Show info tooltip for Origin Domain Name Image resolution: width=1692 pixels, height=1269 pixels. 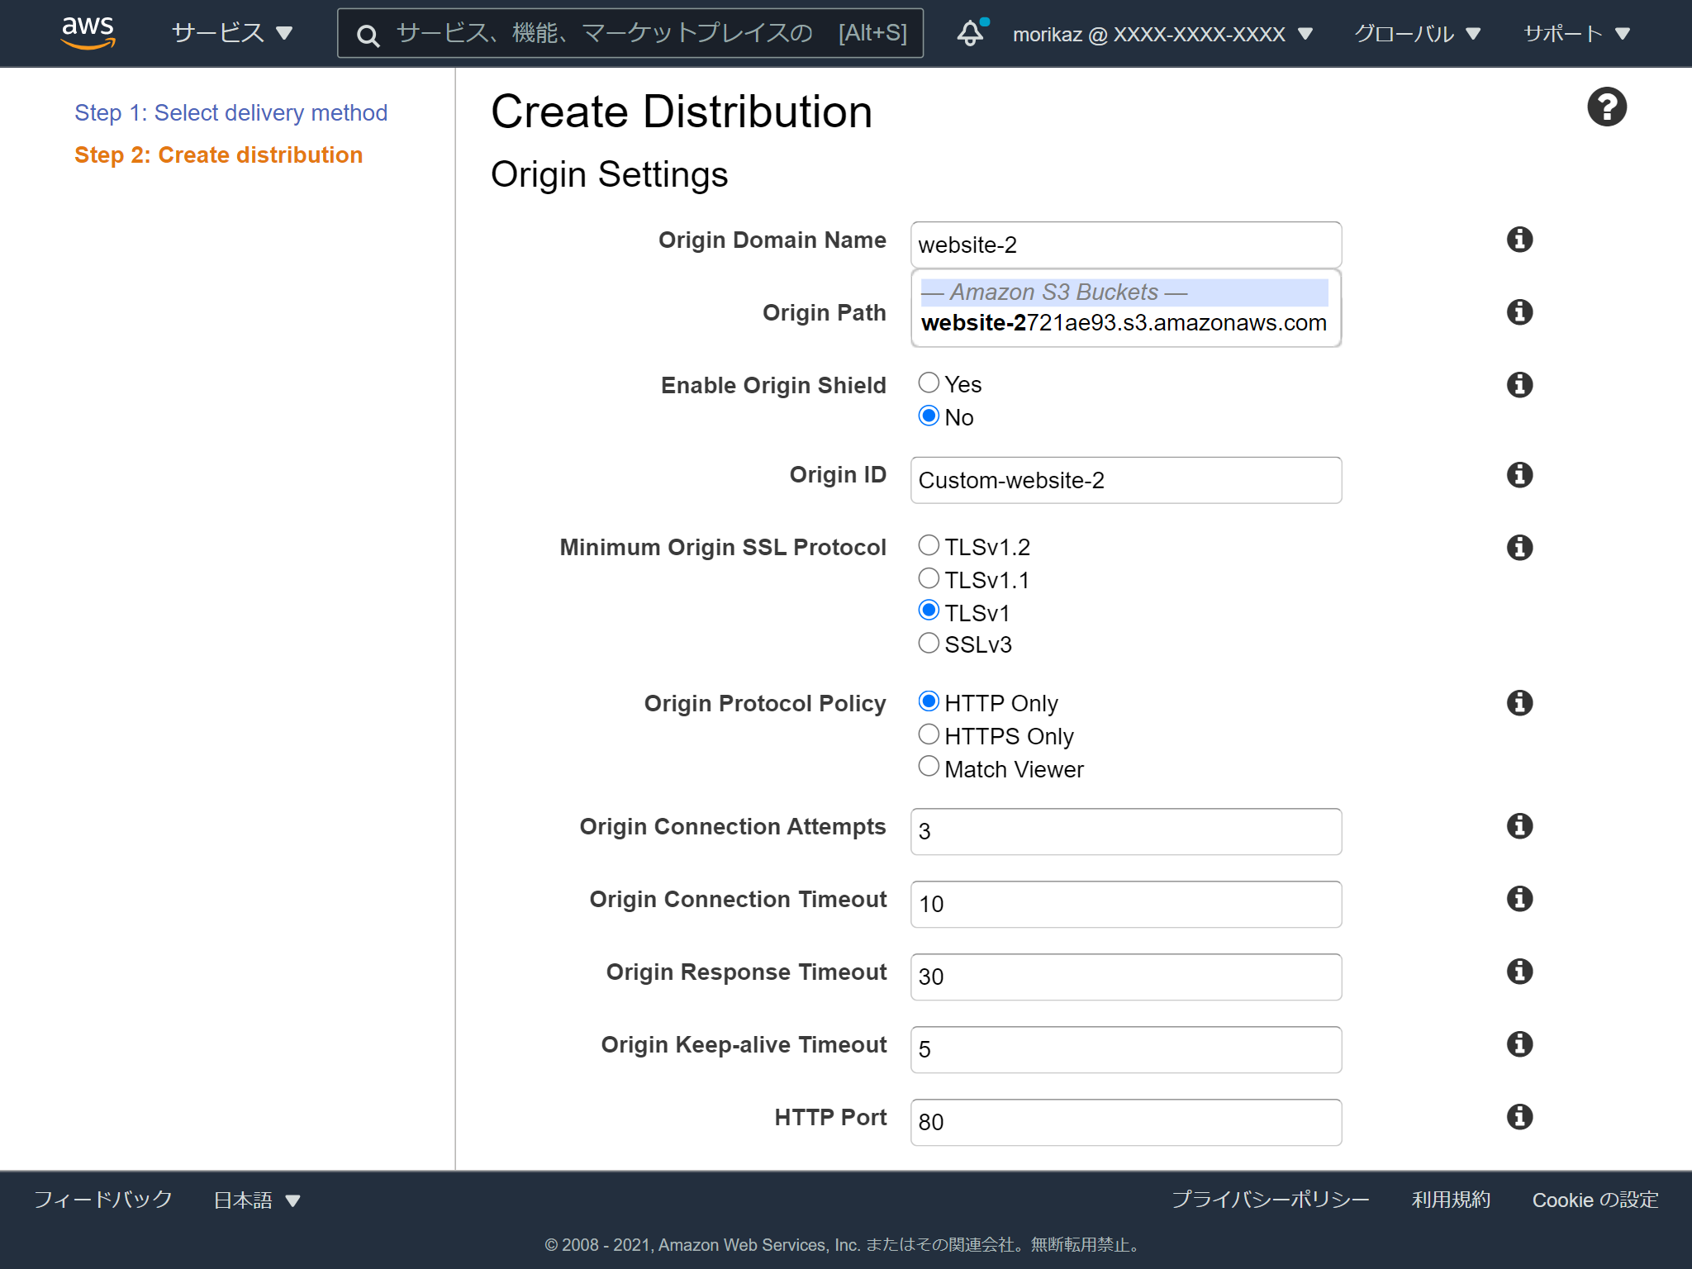point(1519,240)
